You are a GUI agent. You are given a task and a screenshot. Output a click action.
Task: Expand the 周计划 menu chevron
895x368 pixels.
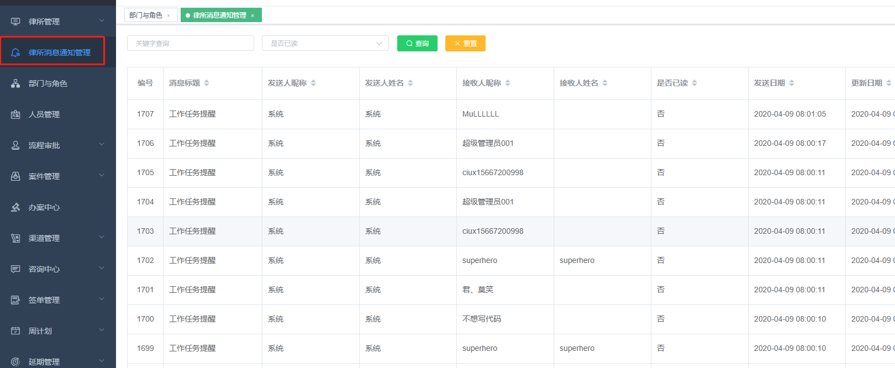point(102,330)
